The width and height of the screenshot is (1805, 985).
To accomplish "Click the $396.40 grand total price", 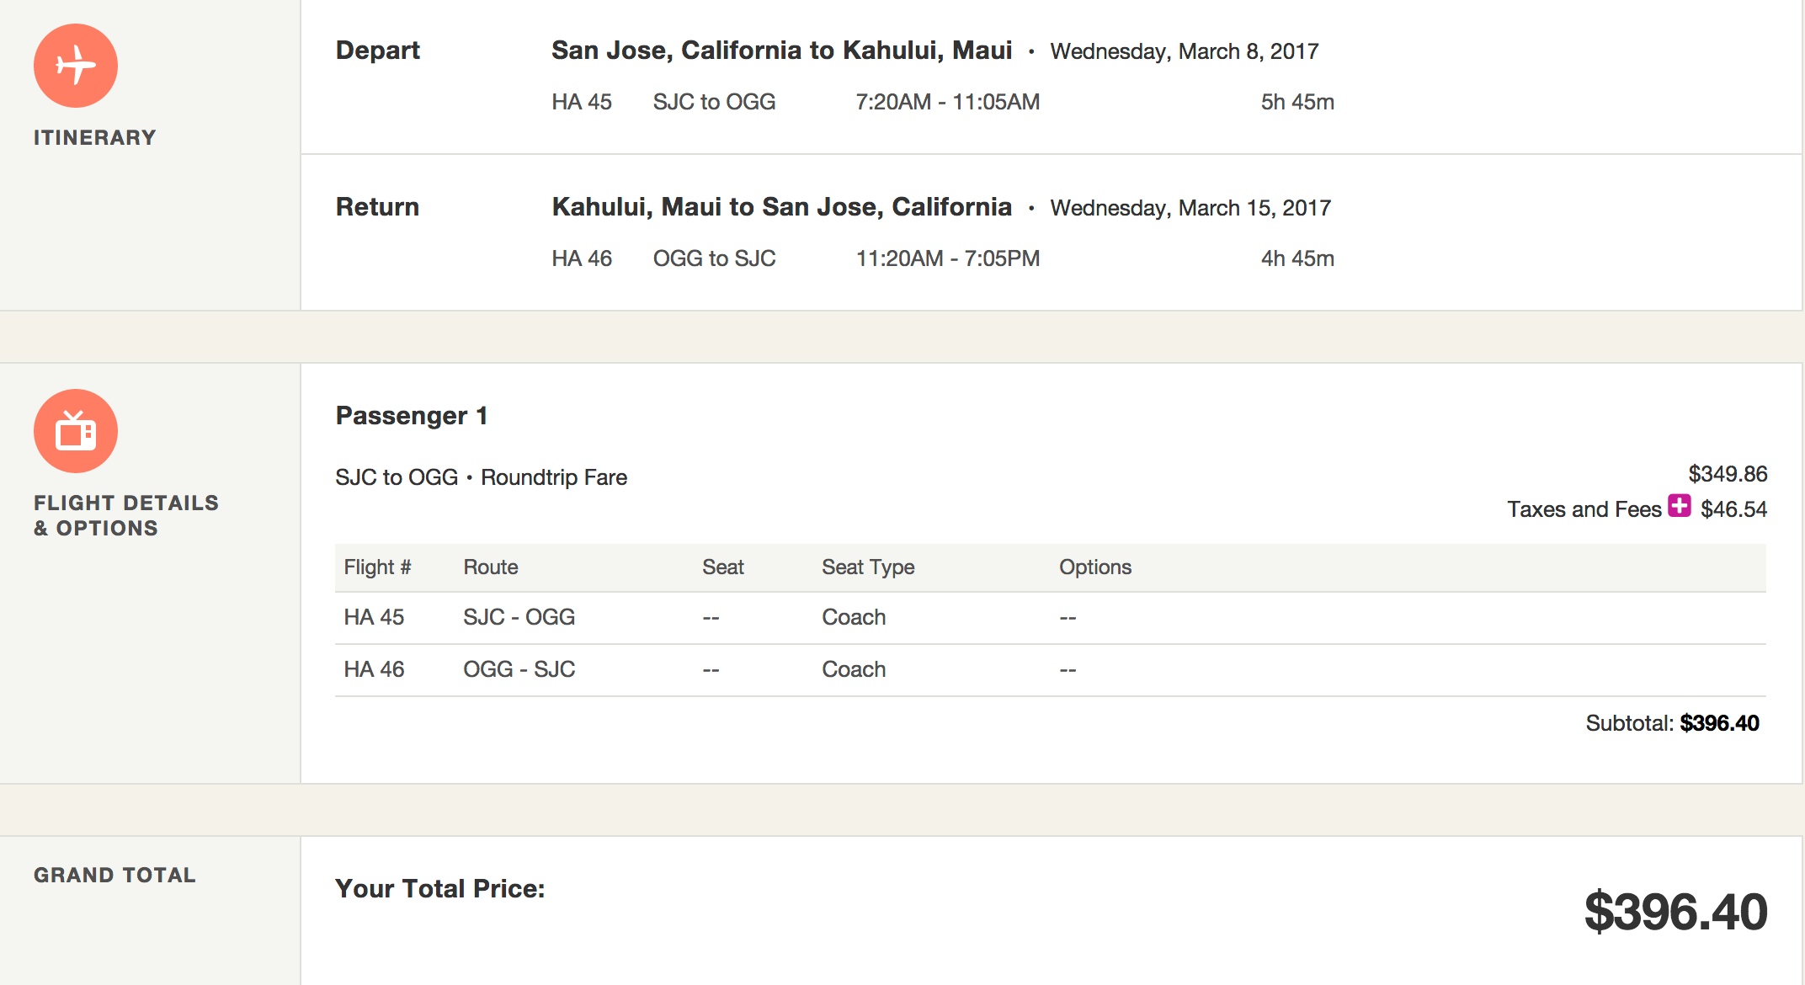I will click(x=1675, y=912).
